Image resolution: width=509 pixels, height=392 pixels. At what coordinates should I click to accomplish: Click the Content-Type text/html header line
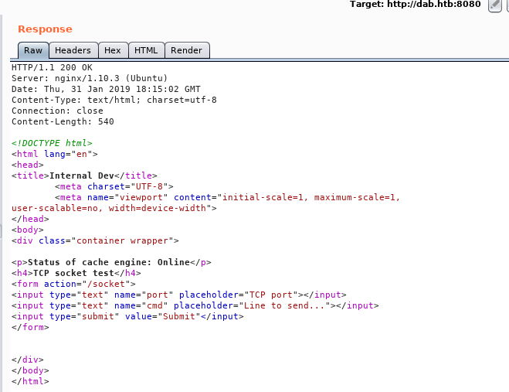click(x=114, y=100)
